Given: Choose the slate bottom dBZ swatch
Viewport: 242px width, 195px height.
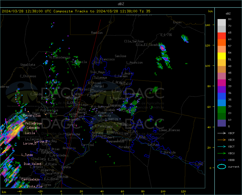Looking at the screenshot, I should click(x=222, y=123).
